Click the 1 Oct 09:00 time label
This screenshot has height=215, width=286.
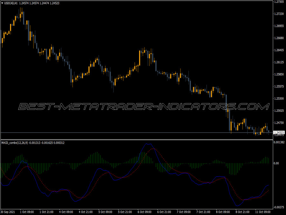point(27,212)
